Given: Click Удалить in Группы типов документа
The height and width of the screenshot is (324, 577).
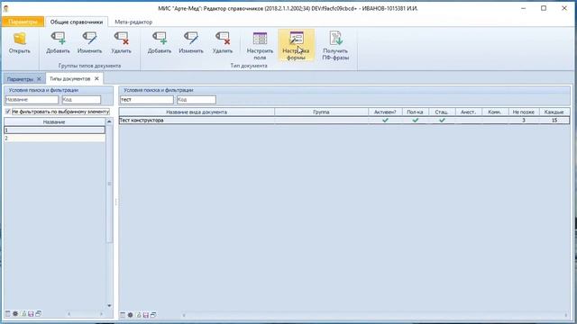Looking at the screenshot, I should tap(121, 42).
